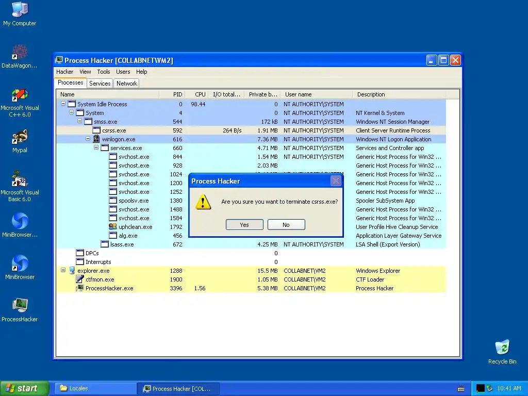Click the '98.44' CPU value

click(x=198, y=104)
